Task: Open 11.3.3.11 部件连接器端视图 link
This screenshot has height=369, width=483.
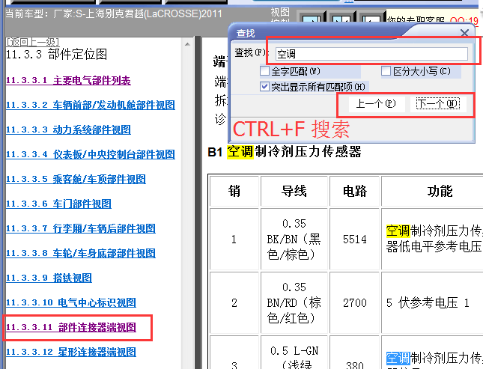Action: (71, 327)
